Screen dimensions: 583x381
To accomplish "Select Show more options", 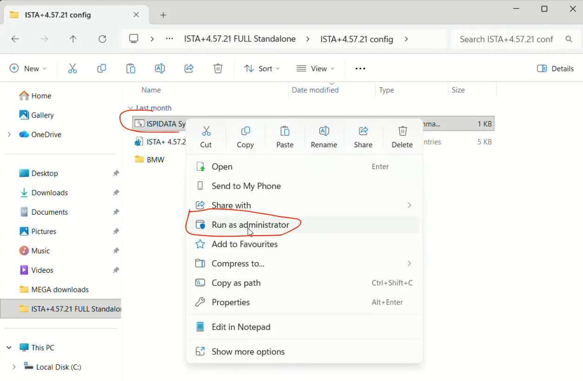I will pyautogui.click(x=304, y=352).
